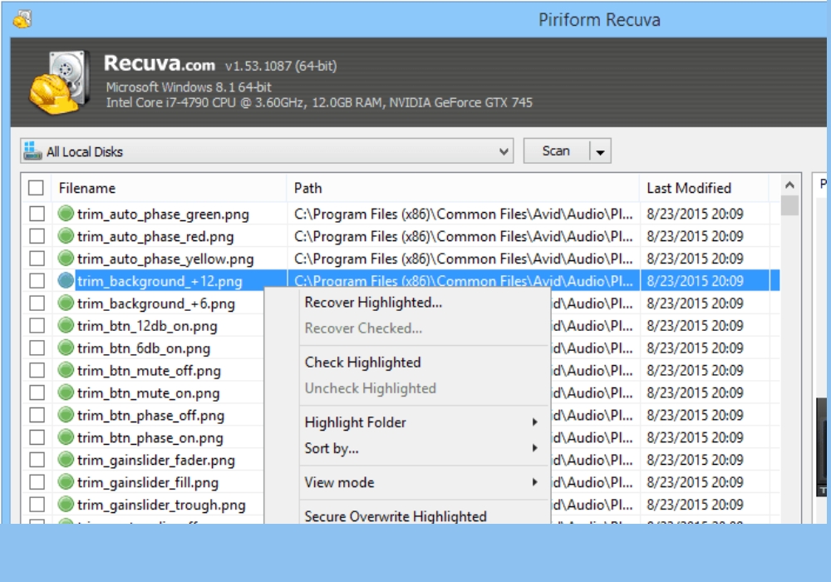Click green status dot for trim_auto_phase_yellow.png
831x582 pixels.
(66, 258)
